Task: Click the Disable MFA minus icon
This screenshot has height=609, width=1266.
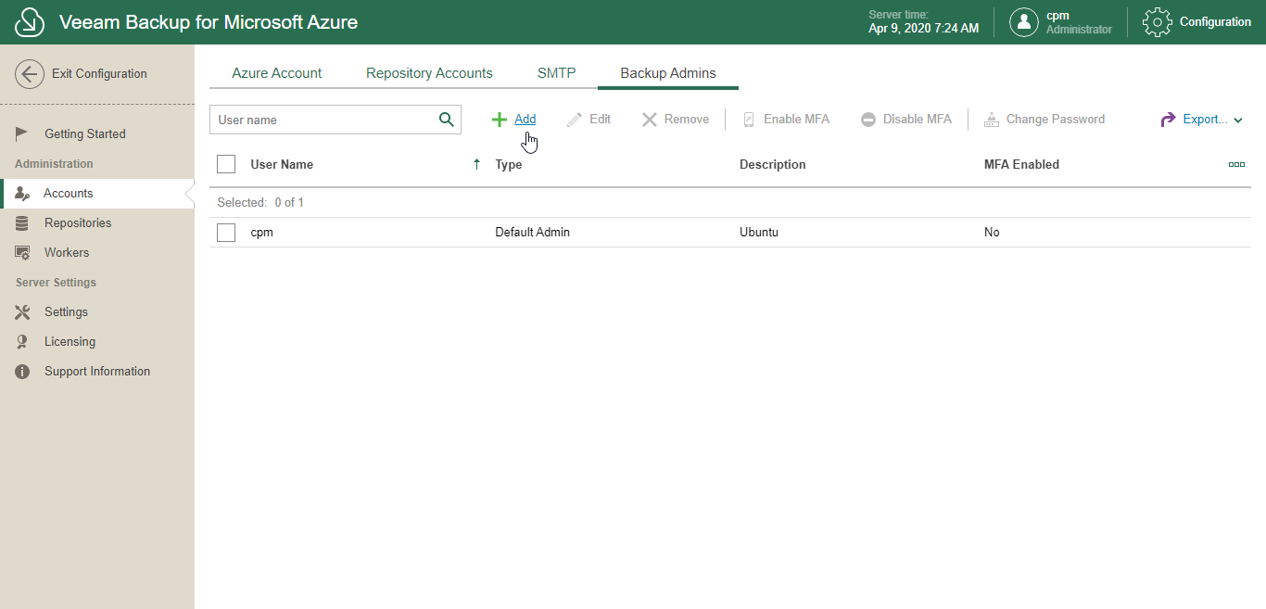Action: tap(868, 120)
